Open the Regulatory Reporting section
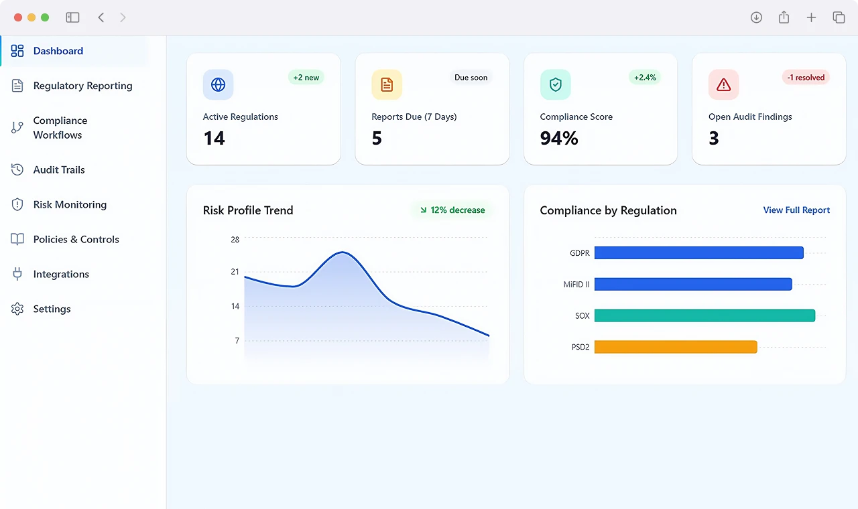 [82, 86]
